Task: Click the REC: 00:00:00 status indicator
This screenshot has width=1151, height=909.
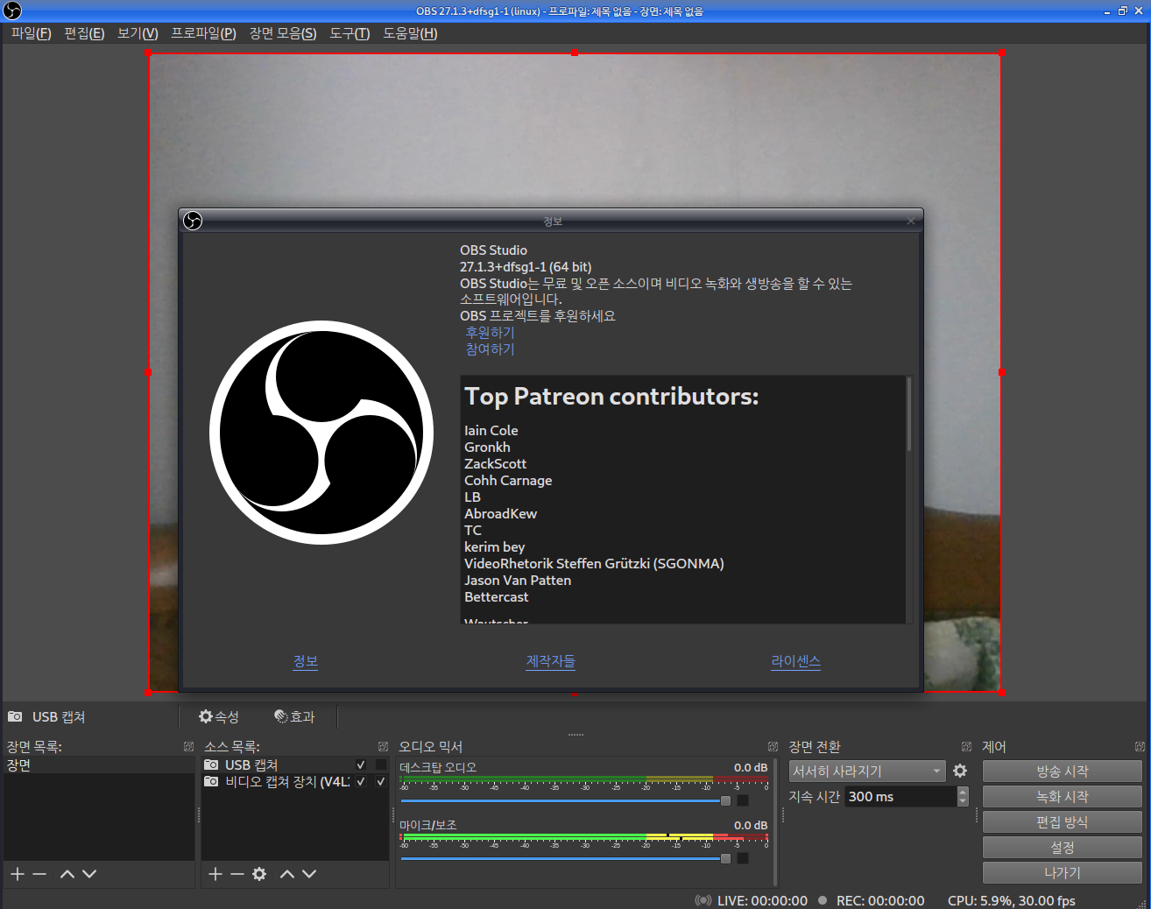Action: (871, 900)
